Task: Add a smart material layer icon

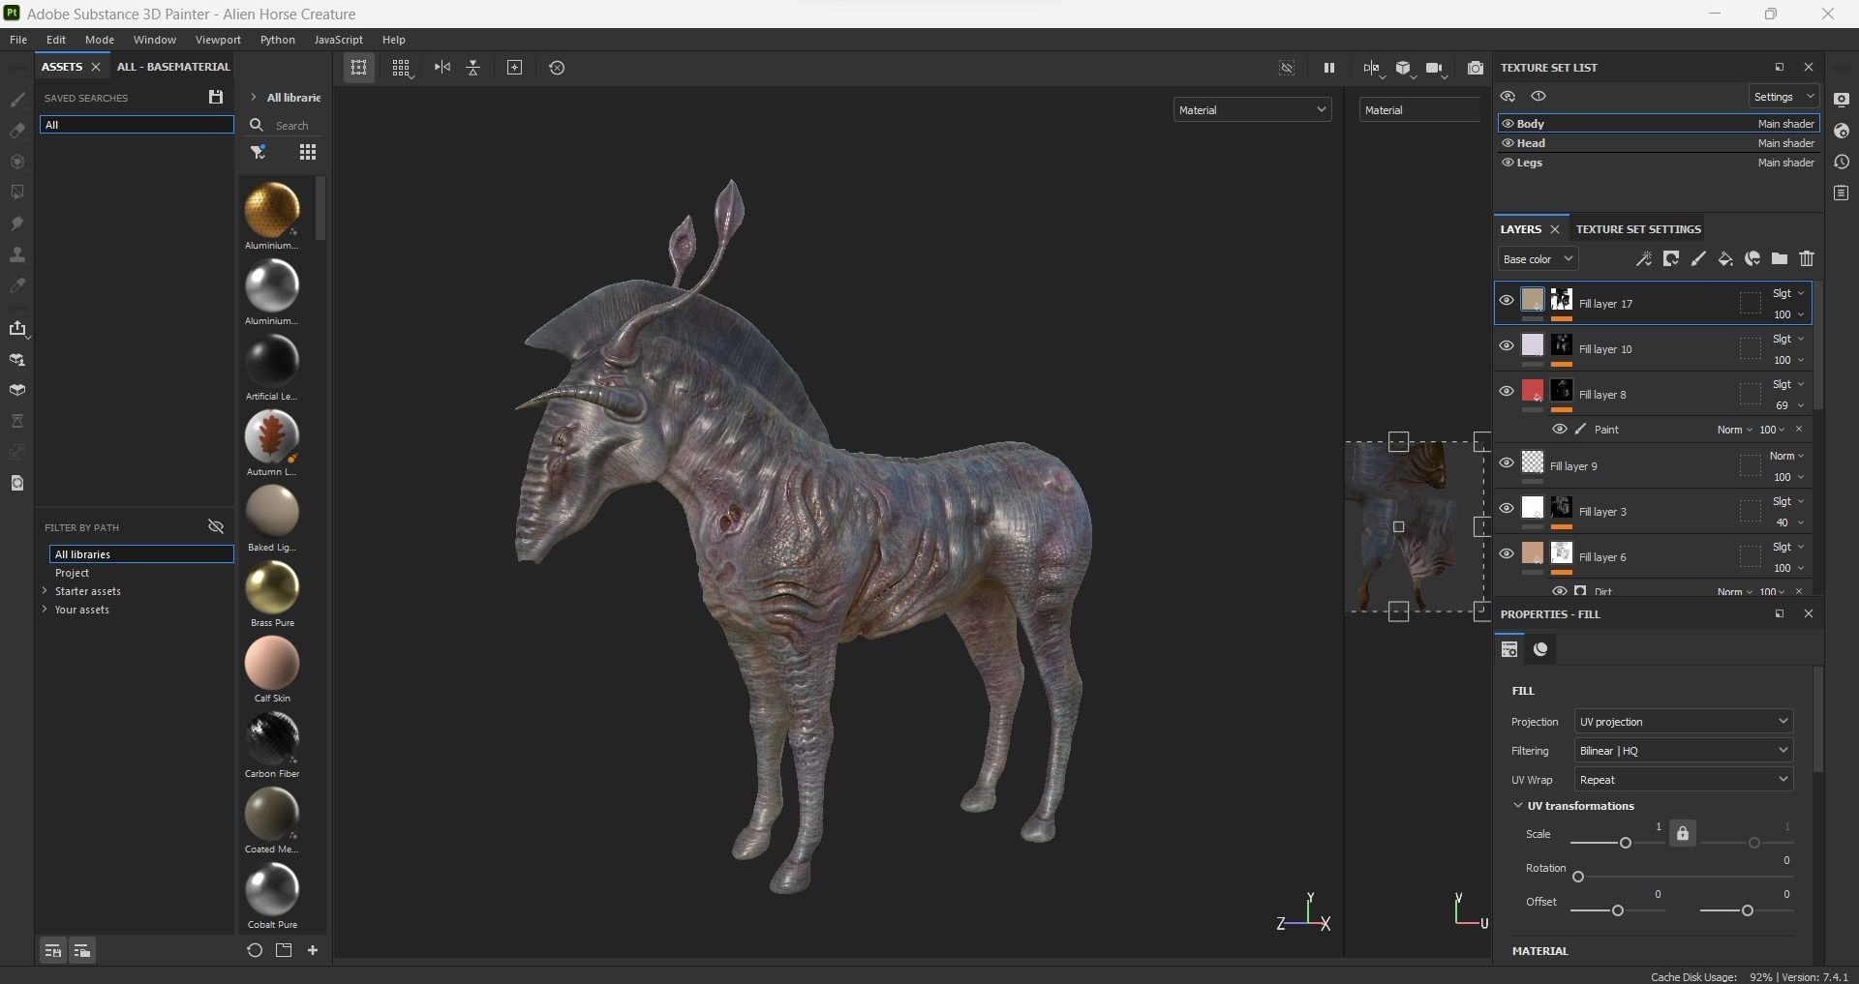Action: coord(1752,258)
